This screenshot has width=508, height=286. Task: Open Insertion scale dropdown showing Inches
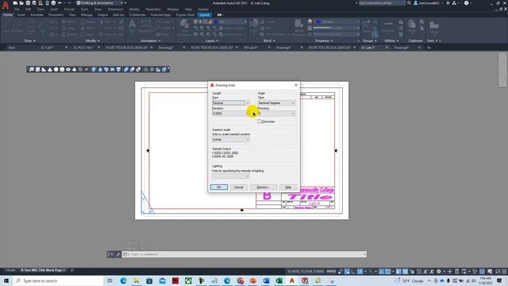tap(231, 140)
